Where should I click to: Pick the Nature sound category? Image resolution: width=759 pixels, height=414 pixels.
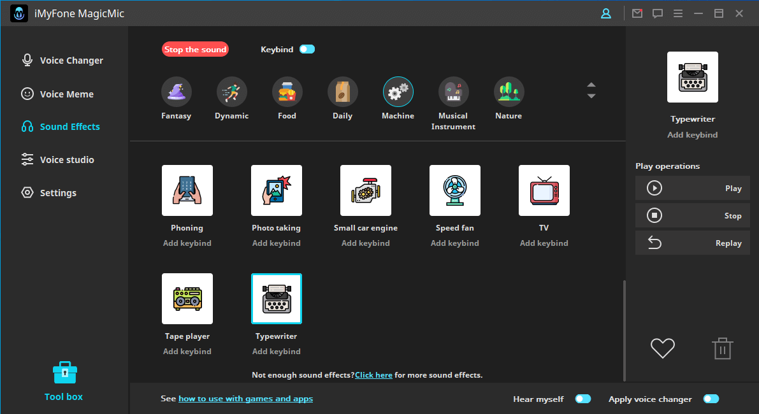tap(509, 92)
